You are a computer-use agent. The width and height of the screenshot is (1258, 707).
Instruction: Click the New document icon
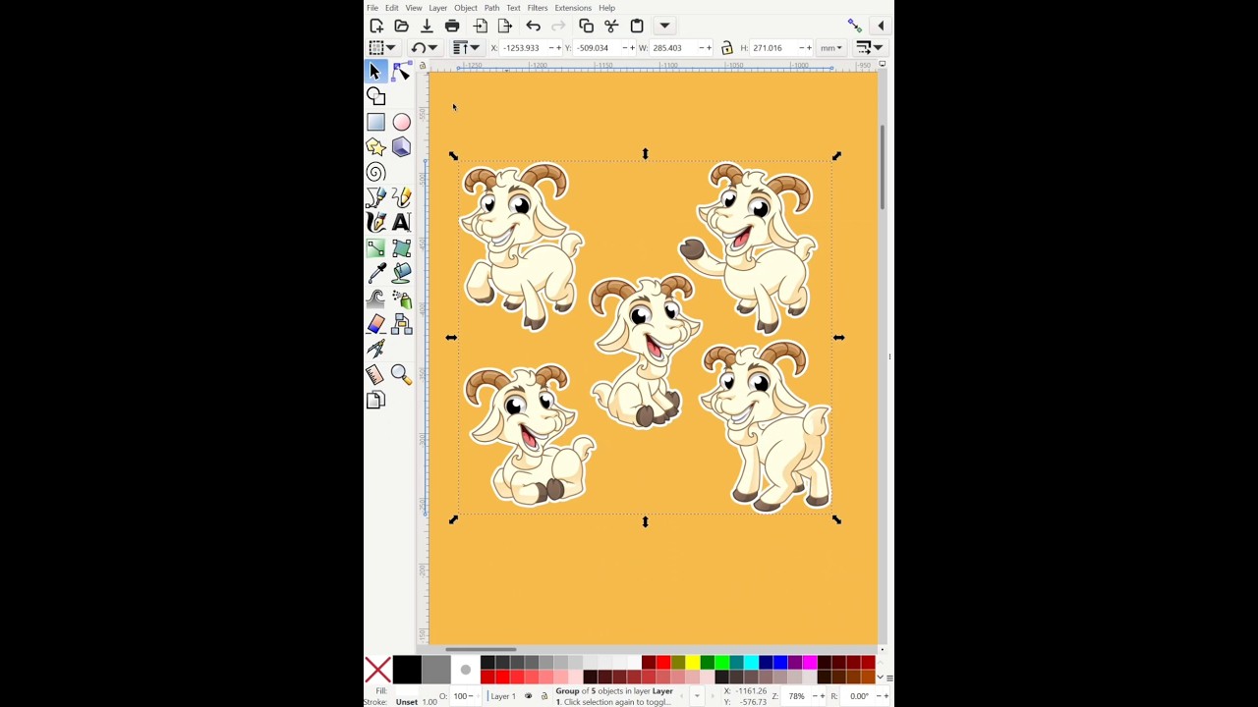pyautogui.click(x=376, y=26)
